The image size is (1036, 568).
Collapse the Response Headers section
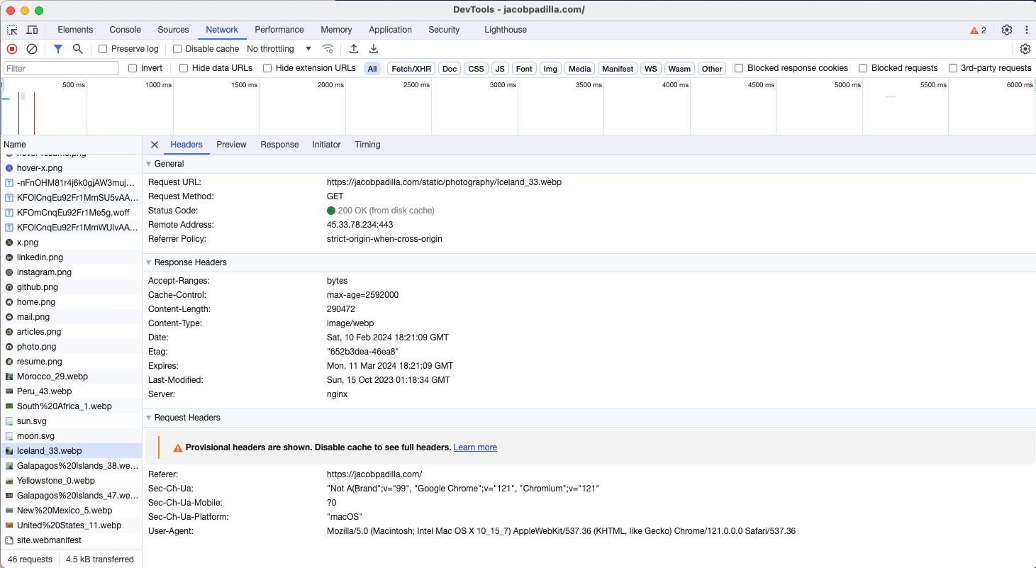coord(148,262)
